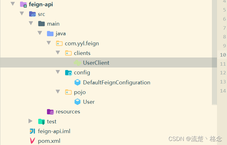
Task: Click the User class icon
Action: click(x=77, y=102)
